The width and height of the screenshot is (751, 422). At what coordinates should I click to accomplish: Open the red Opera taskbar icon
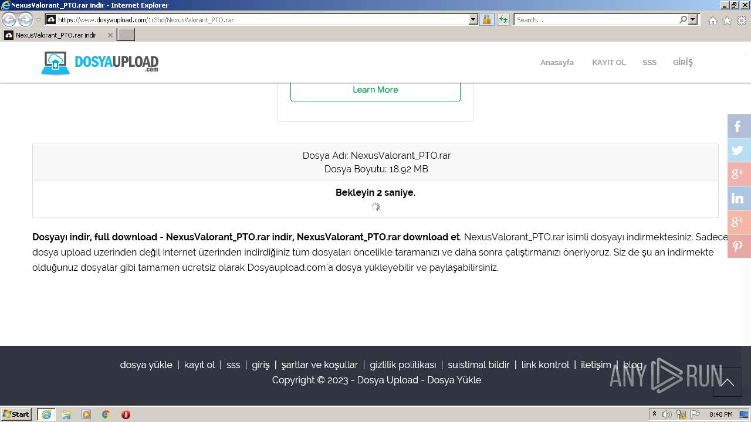coord(126,414)
